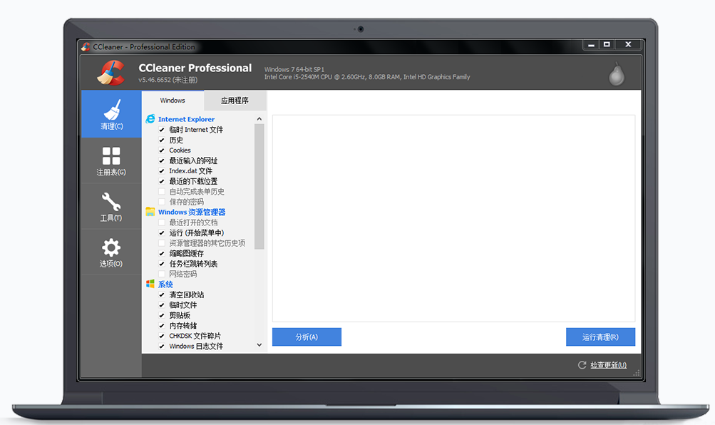Screen dimensions: 715x425
Task: Select the Internet Explorer category heading
Action: click(186, 119)
